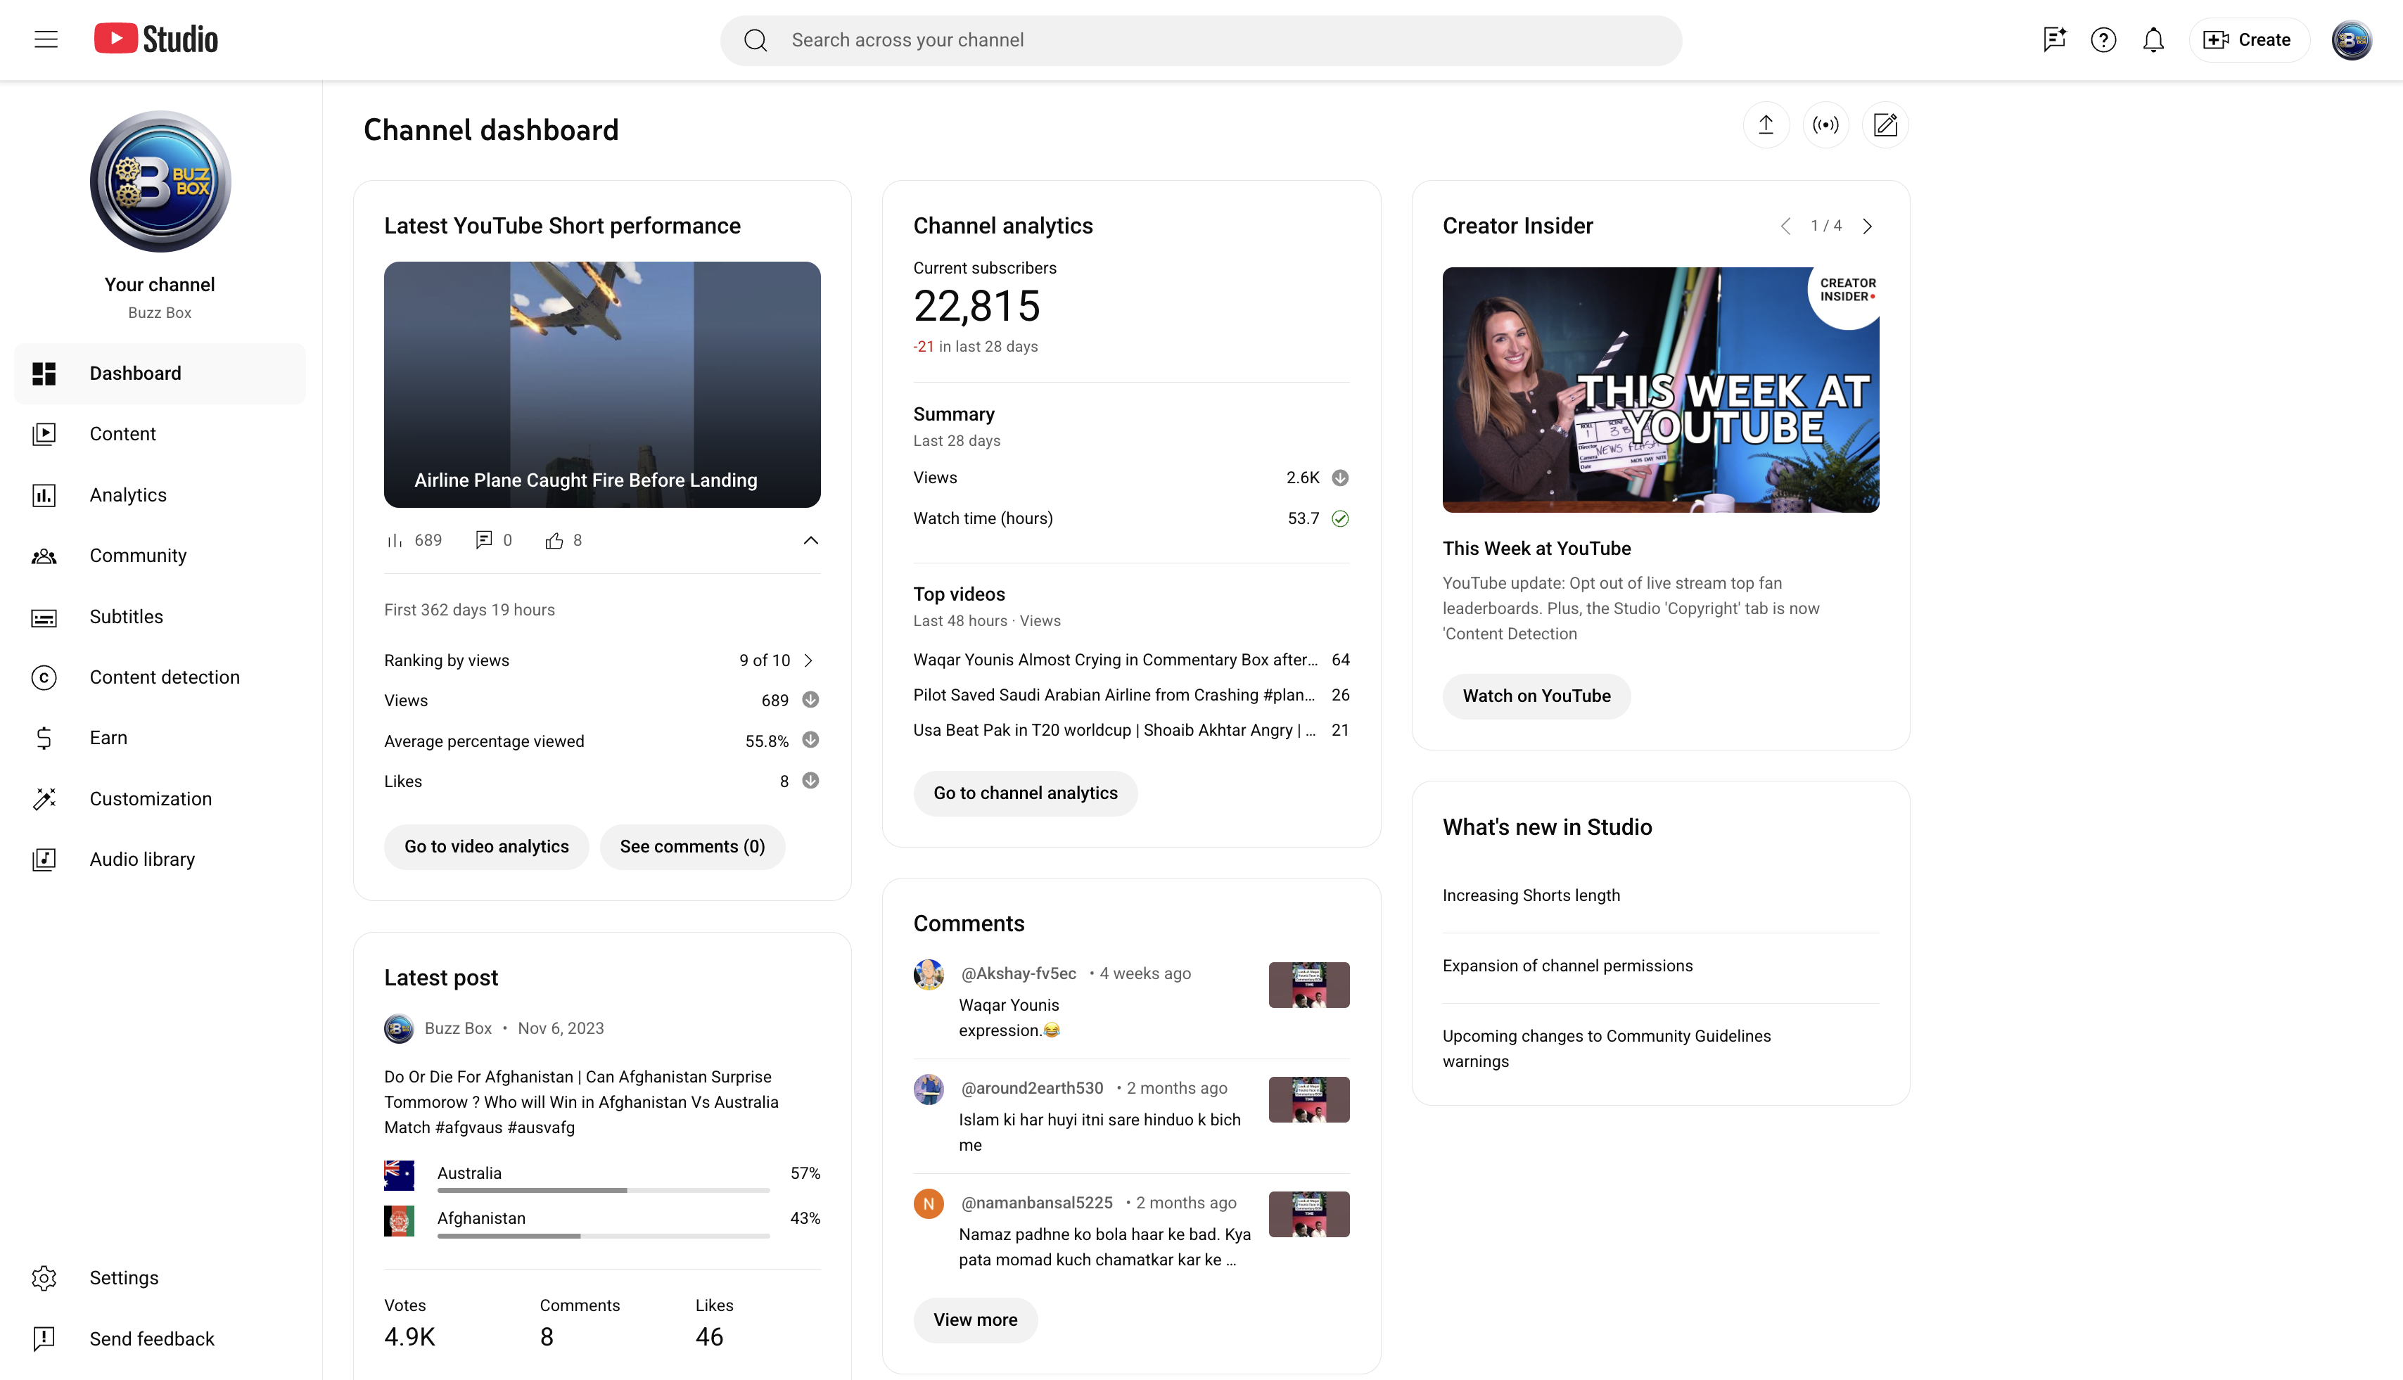Click the @Akshay-fv5ec commenter avatar
Viewport: 2403px width, 1380px height.
(929, 974)
